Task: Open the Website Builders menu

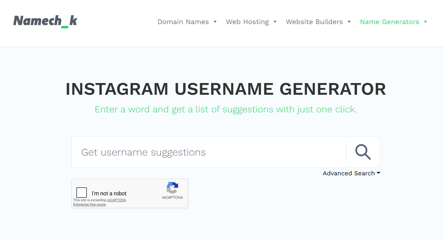Action: pyautogui.click(x=318, y=22)
